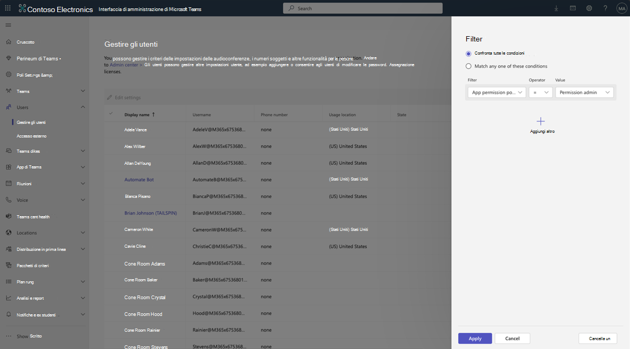This screenshot has height=349, width=630.
Task: Open the App permission policy filter dropdown
Action: pyautogui.click(x=497, y=92)
